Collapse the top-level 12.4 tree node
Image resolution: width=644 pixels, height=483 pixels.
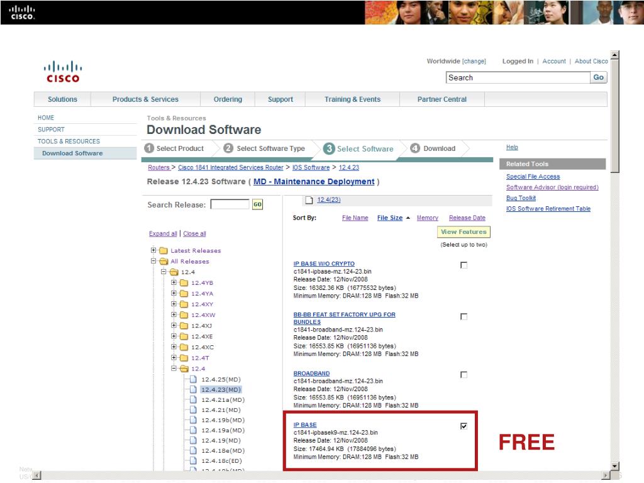(x=164, y=271)
